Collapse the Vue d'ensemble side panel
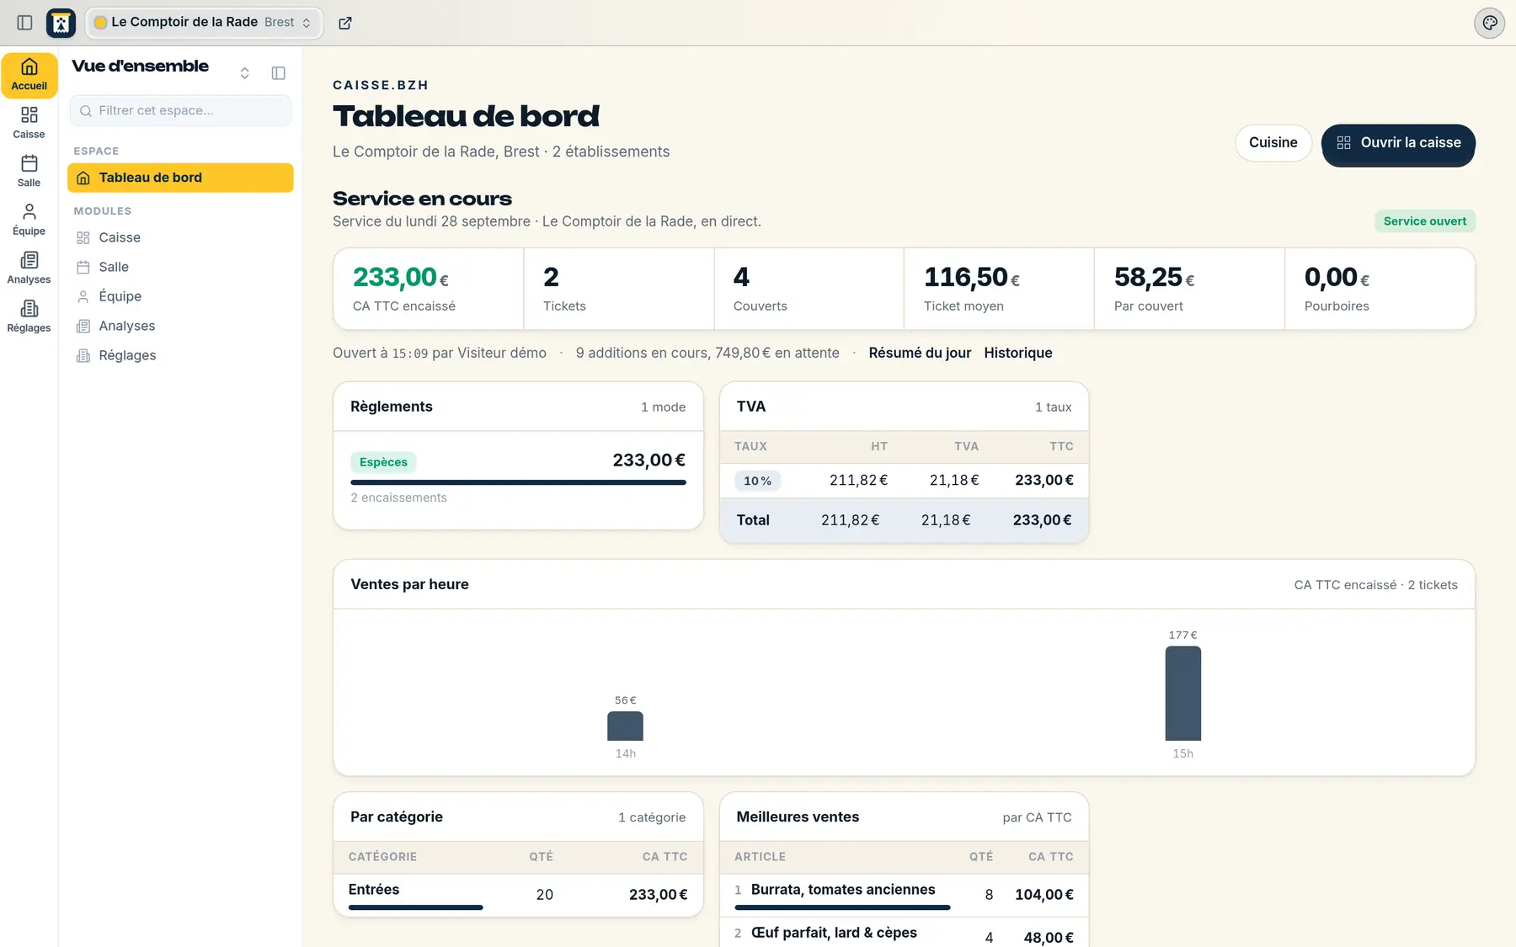This screenshot has width=1516, height=947. (279, 73)
